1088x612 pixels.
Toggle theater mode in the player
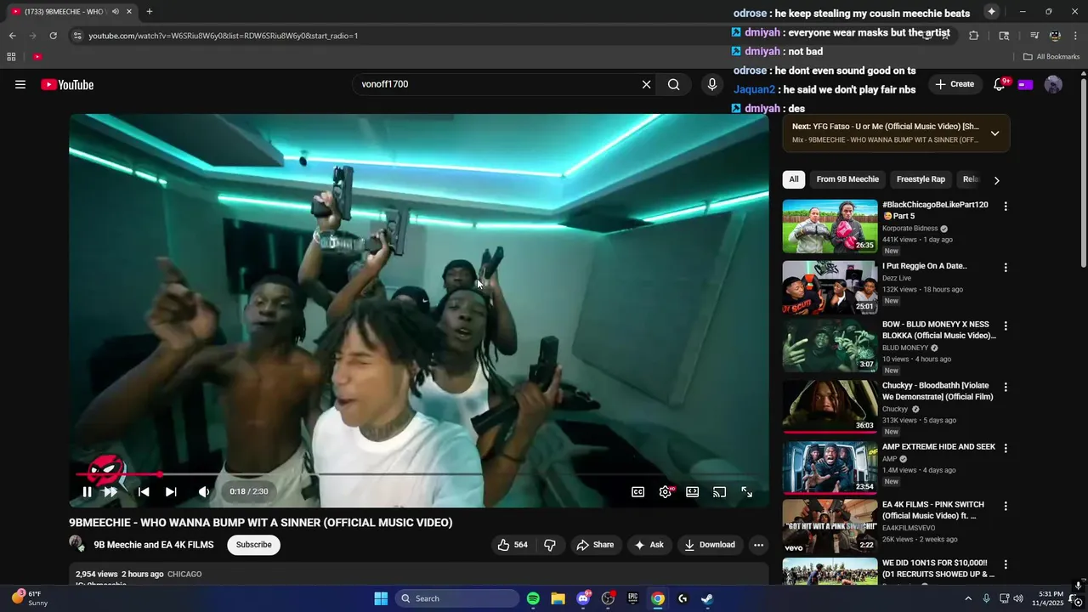tap(692, 491)
